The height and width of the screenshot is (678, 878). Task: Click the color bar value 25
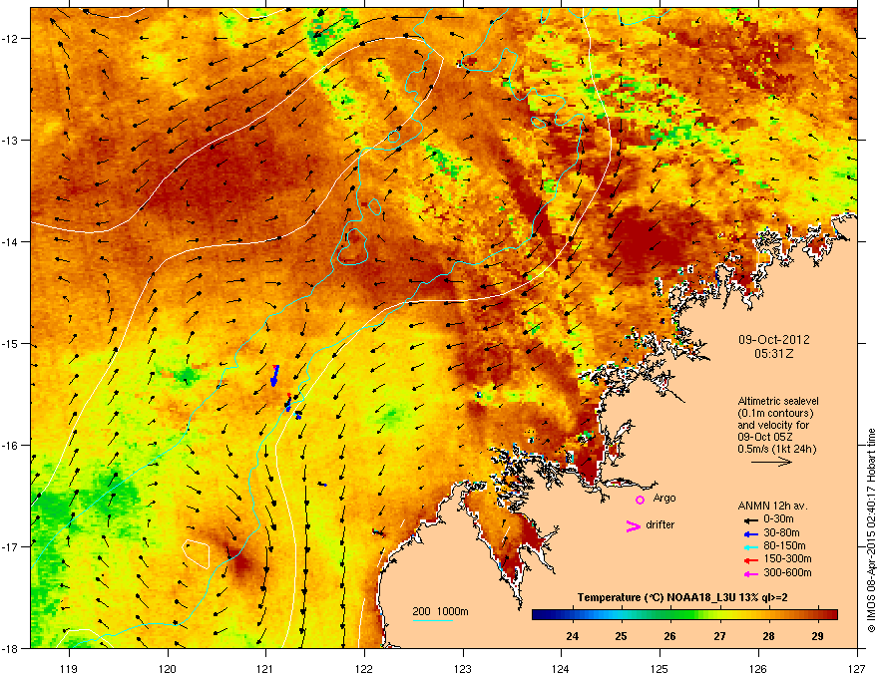click(621, 636)
